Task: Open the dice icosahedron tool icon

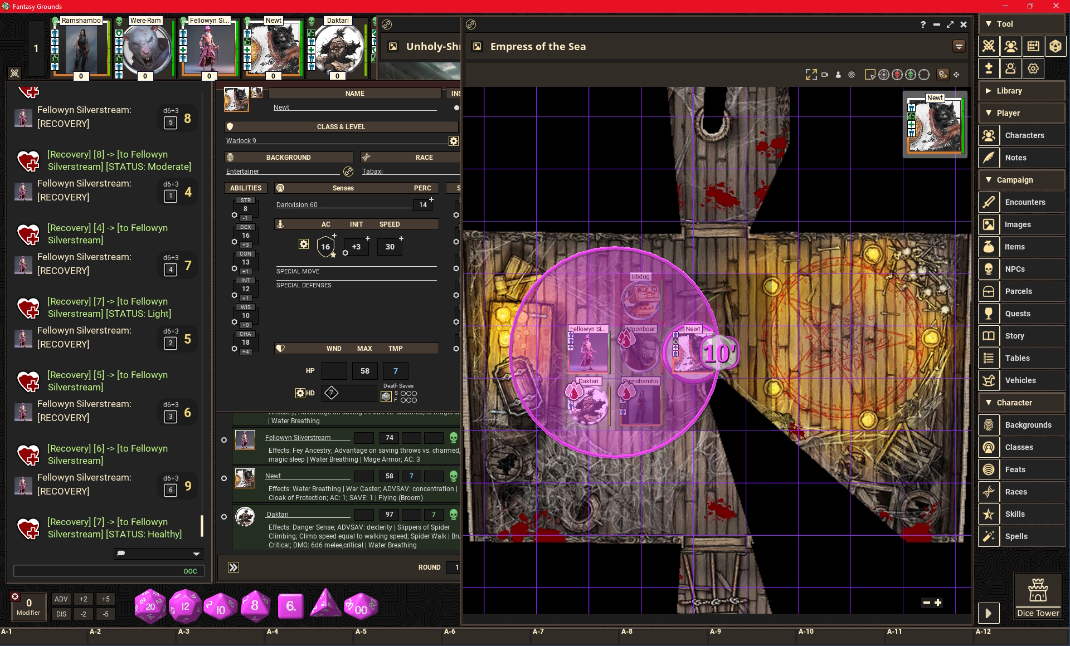Action: (1056, 46)
